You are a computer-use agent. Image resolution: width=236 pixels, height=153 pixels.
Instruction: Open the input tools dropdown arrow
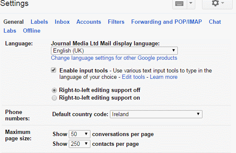tap(191, 3)
